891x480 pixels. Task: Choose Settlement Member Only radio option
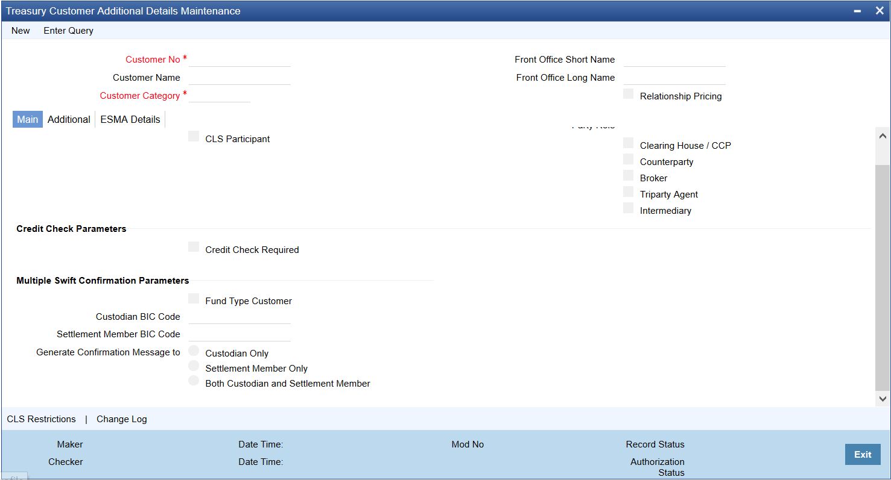(194, 366)
